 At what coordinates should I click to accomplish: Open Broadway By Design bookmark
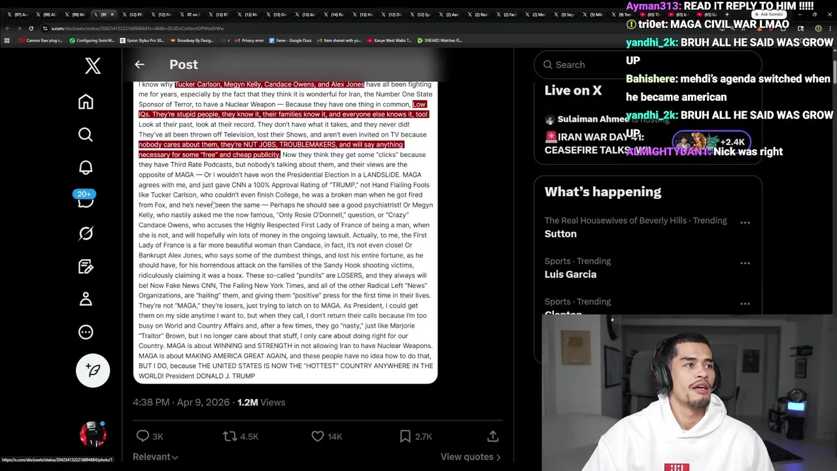coord(192,41)
